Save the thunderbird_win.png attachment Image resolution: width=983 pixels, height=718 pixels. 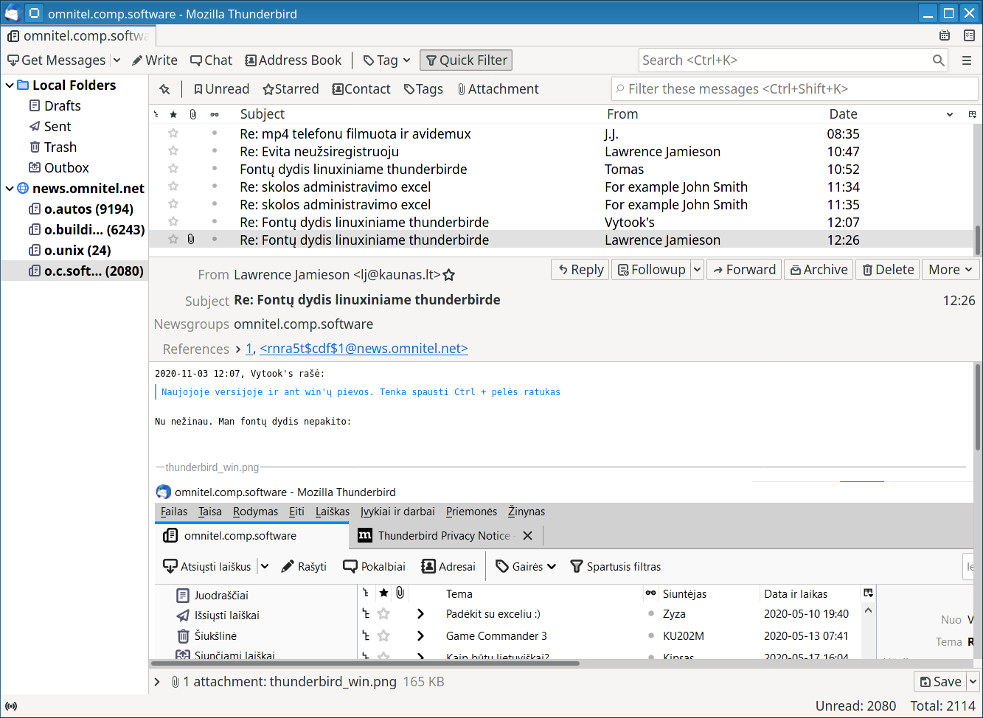[x=940, y=682]
